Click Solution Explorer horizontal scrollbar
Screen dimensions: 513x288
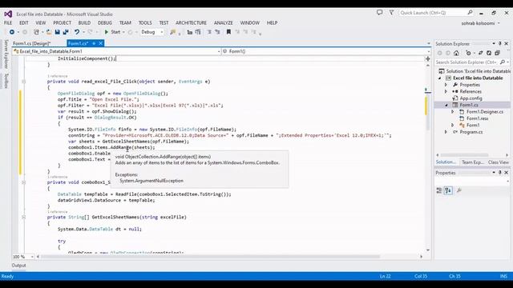click(x=465, y=155)
